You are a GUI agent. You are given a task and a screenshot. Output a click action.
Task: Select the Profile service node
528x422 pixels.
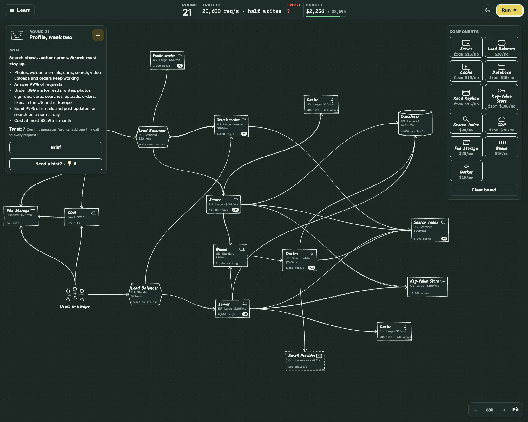point(167,60)
